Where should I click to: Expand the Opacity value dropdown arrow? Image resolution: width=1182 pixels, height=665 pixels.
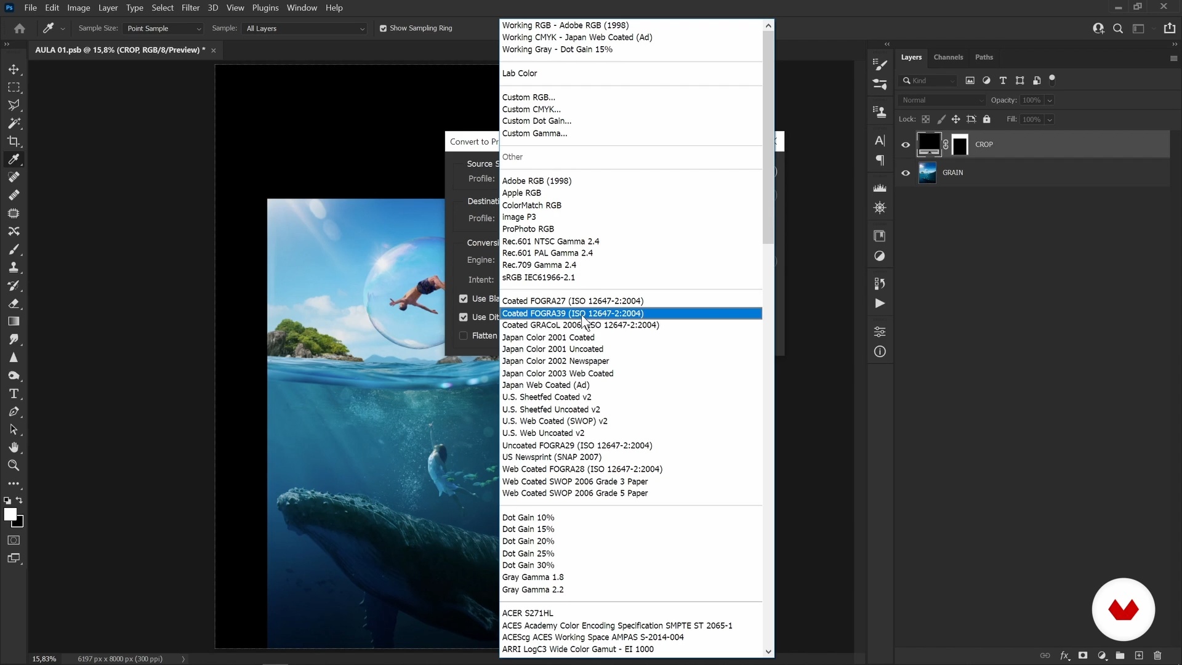pyautogui.click(x=1050, y=100)
